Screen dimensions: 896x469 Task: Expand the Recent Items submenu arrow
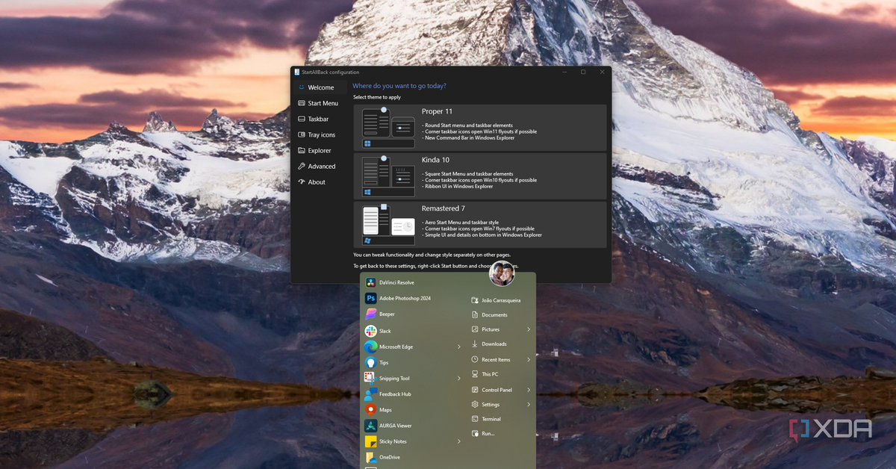pyautogui.click(x=529, y=360)
